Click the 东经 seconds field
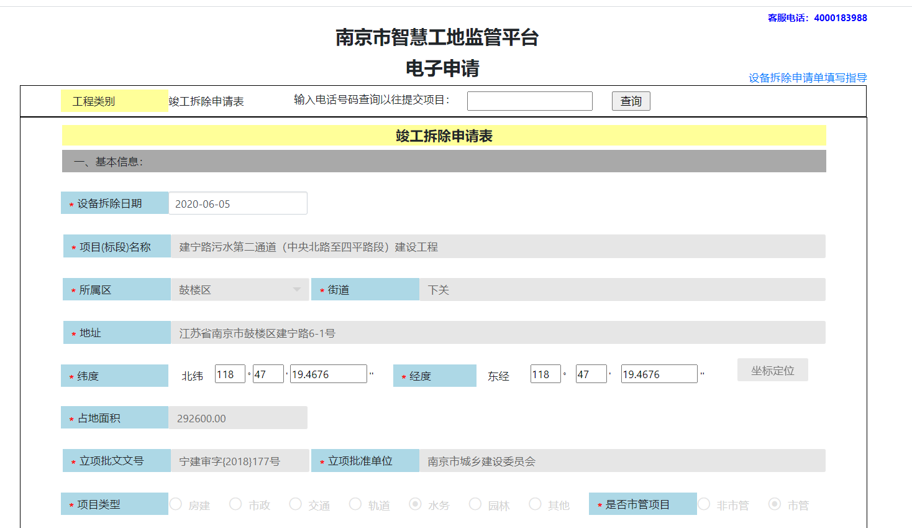This screenshot has width=912, height=528. [659, 374]
